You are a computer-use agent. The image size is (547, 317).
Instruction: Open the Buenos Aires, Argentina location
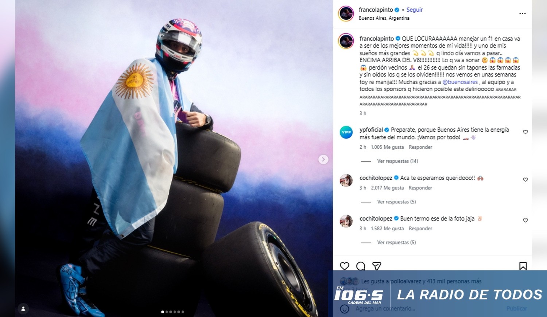[384, 18]
